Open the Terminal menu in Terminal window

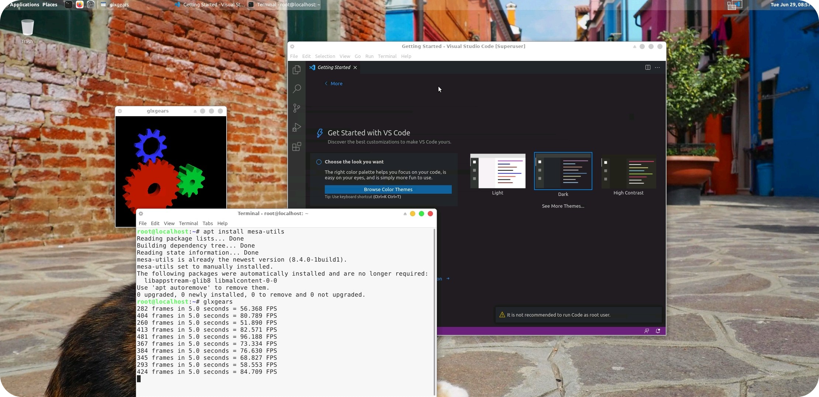click(188, 224)
